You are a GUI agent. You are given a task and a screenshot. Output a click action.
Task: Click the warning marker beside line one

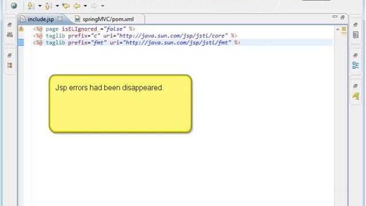21,29
